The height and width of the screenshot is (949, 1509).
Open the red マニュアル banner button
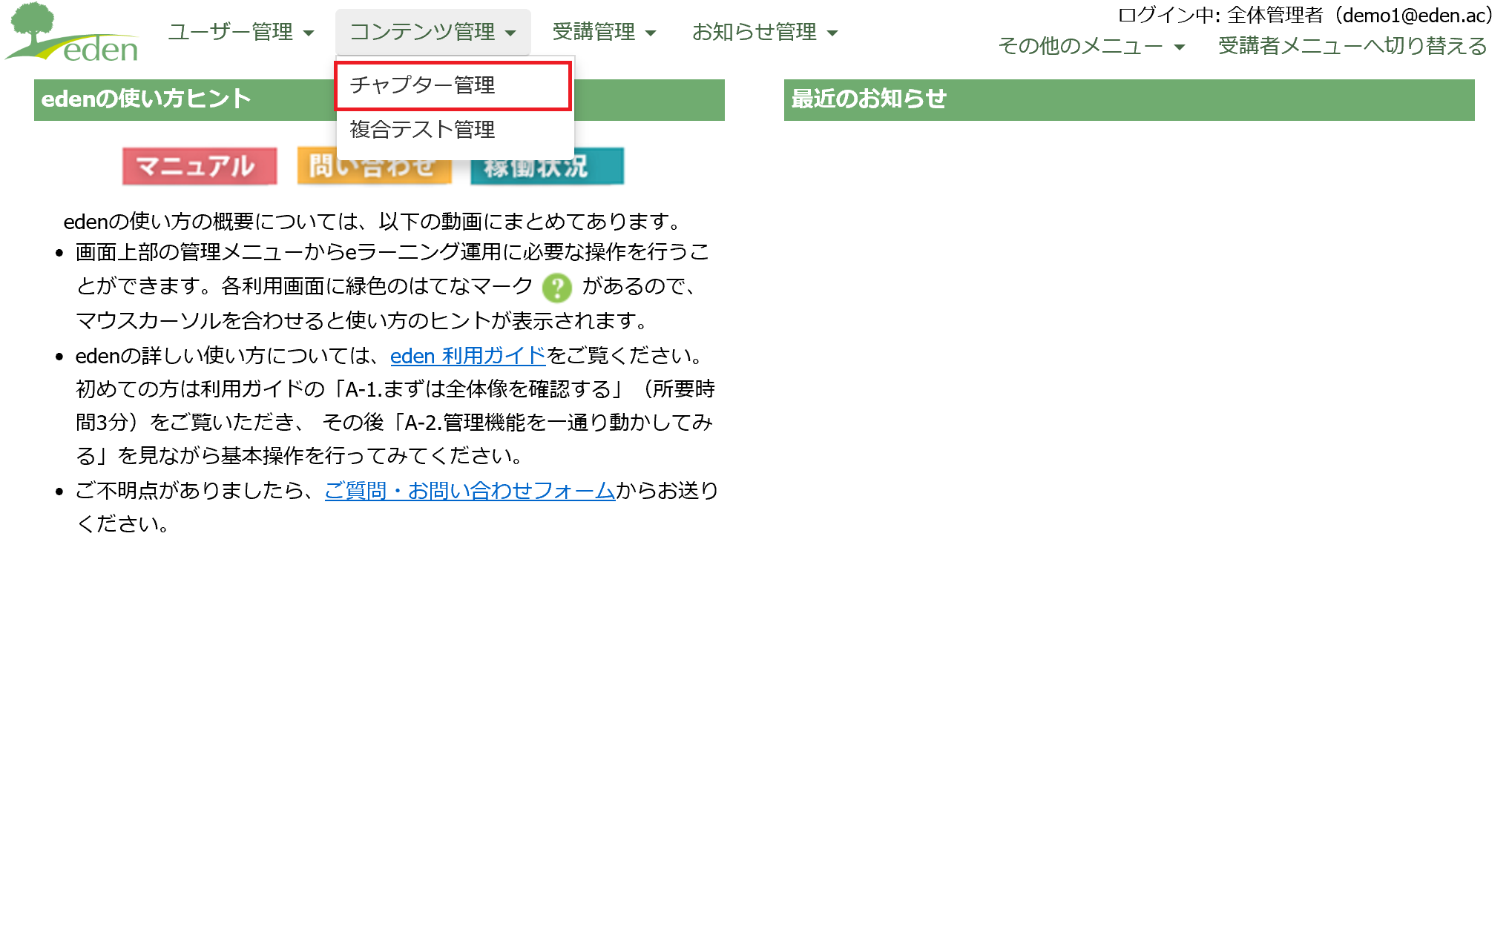click(199, 166)
